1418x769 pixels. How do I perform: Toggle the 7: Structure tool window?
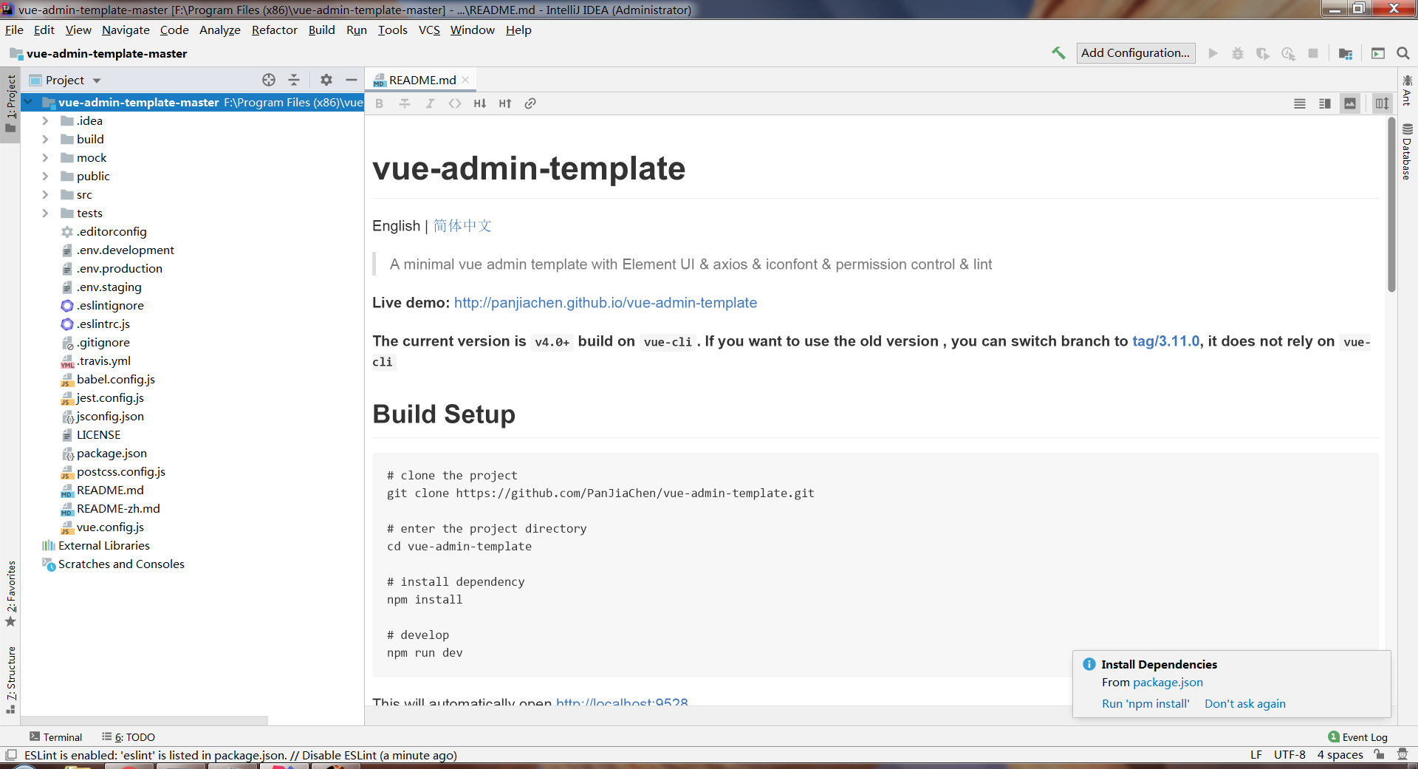(10, 680)
